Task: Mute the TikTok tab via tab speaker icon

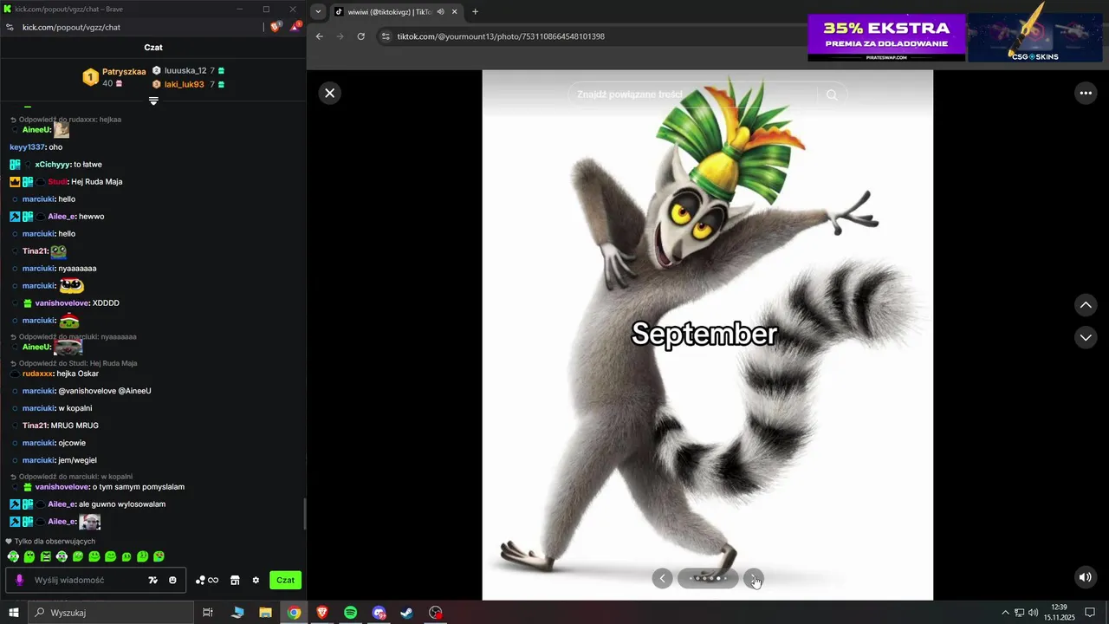Action: [x=441, y=12]
